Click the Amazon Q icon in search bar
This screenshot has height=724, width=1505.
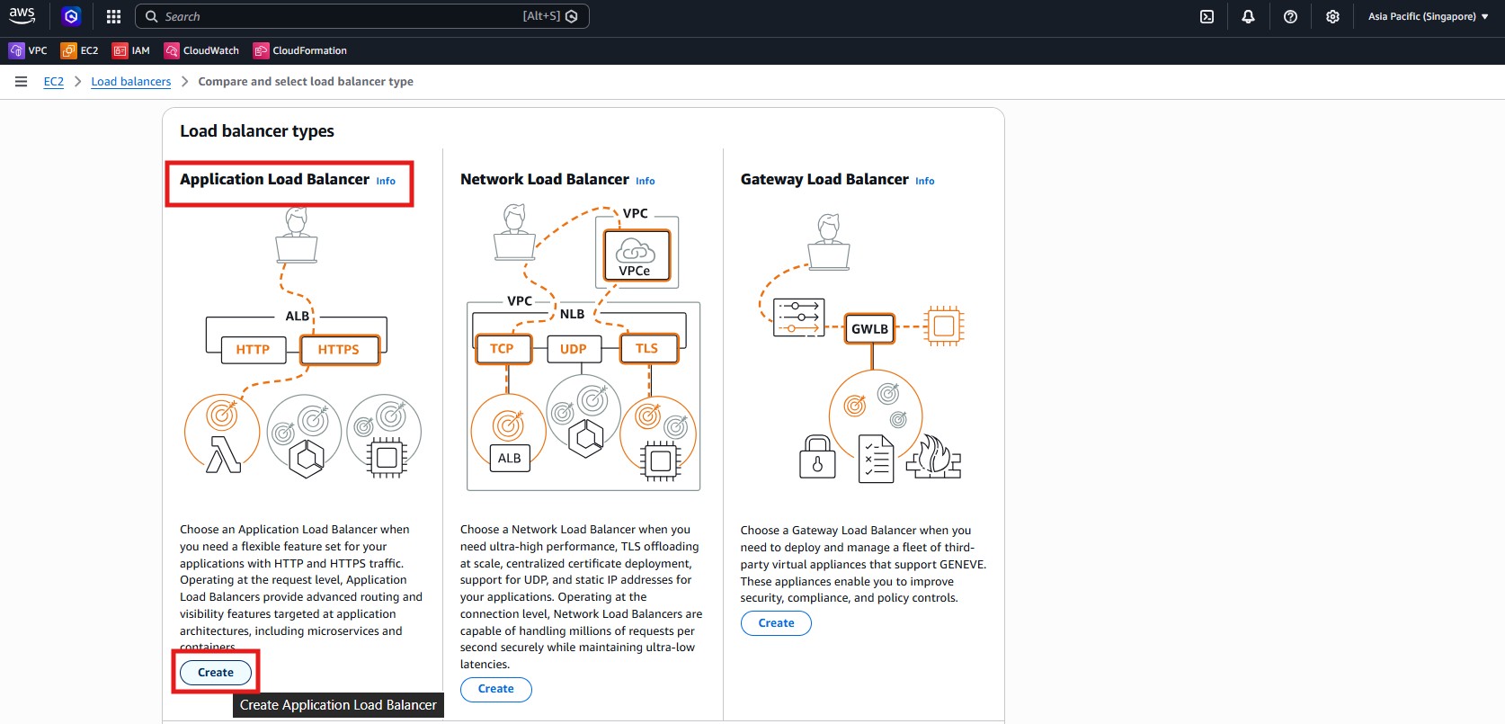point(572,16)
